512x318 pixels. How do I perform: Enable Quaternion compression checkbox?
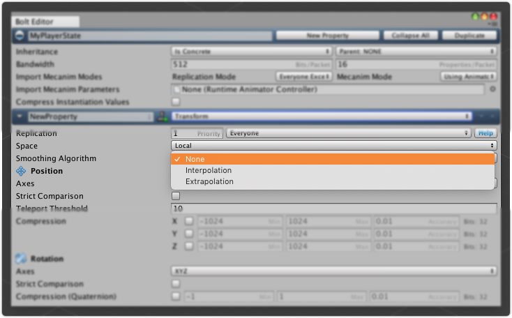click(176, 296)
